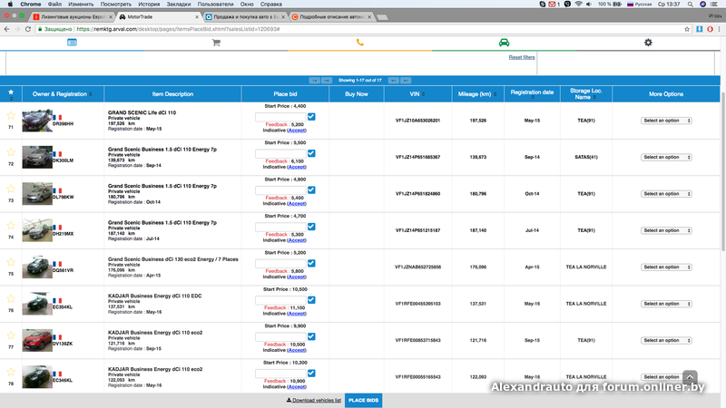Uncheck bid checkbox for DH219MX
Viewport: 726px width, 408px height.
(x=311, y=227)
